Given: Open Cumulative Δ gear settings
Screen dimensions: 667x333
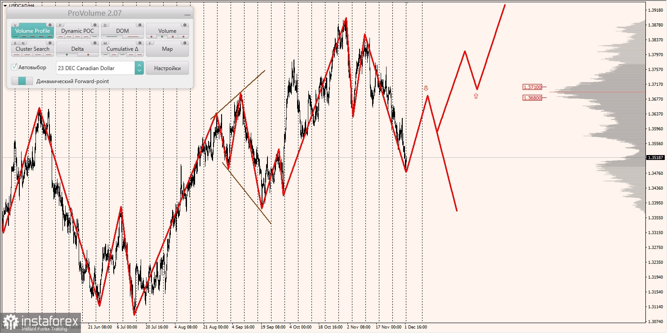Looking at the screenshot, I should (x=140, y=43).
